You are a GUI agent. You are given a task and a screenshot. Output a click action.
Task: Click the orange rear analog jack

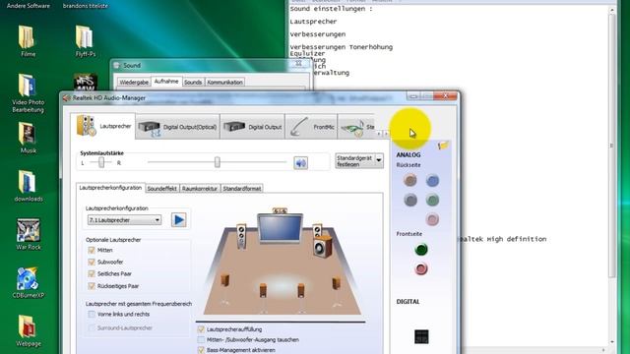point(410,180)
